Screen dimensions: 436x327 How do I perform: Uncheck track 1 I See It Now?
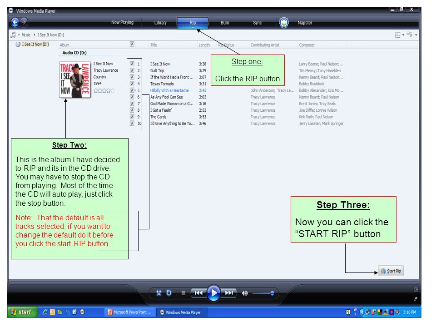[132, 64]
